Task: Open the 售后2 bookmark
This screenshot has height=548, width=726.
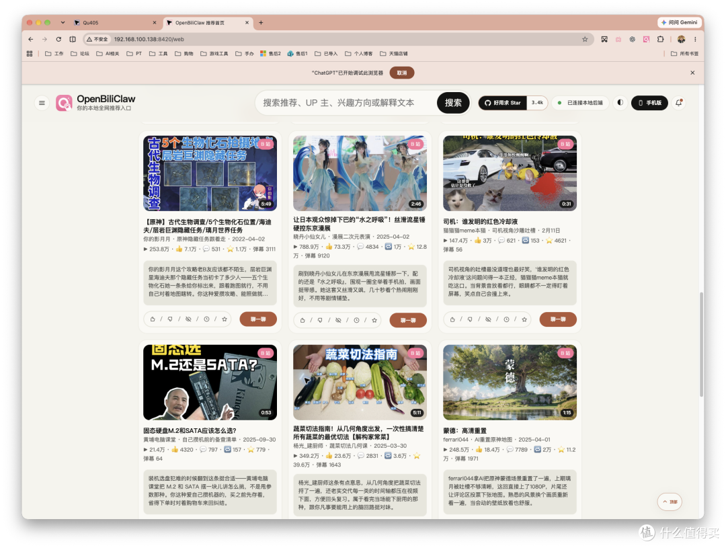Action: point(270,54)
